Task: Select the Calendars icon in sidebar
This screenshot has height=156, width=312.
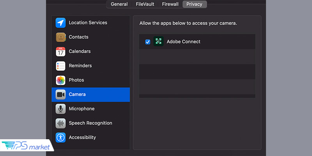Action: [60, 51]
